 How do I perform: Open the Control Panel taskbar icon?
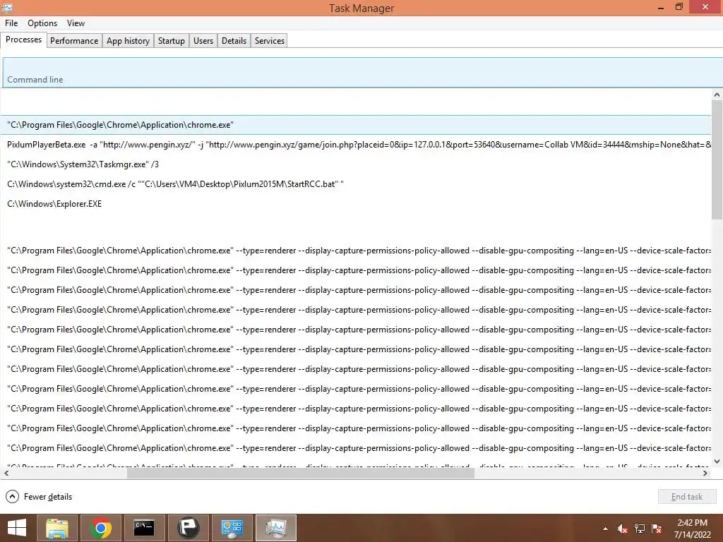(232, 528)
